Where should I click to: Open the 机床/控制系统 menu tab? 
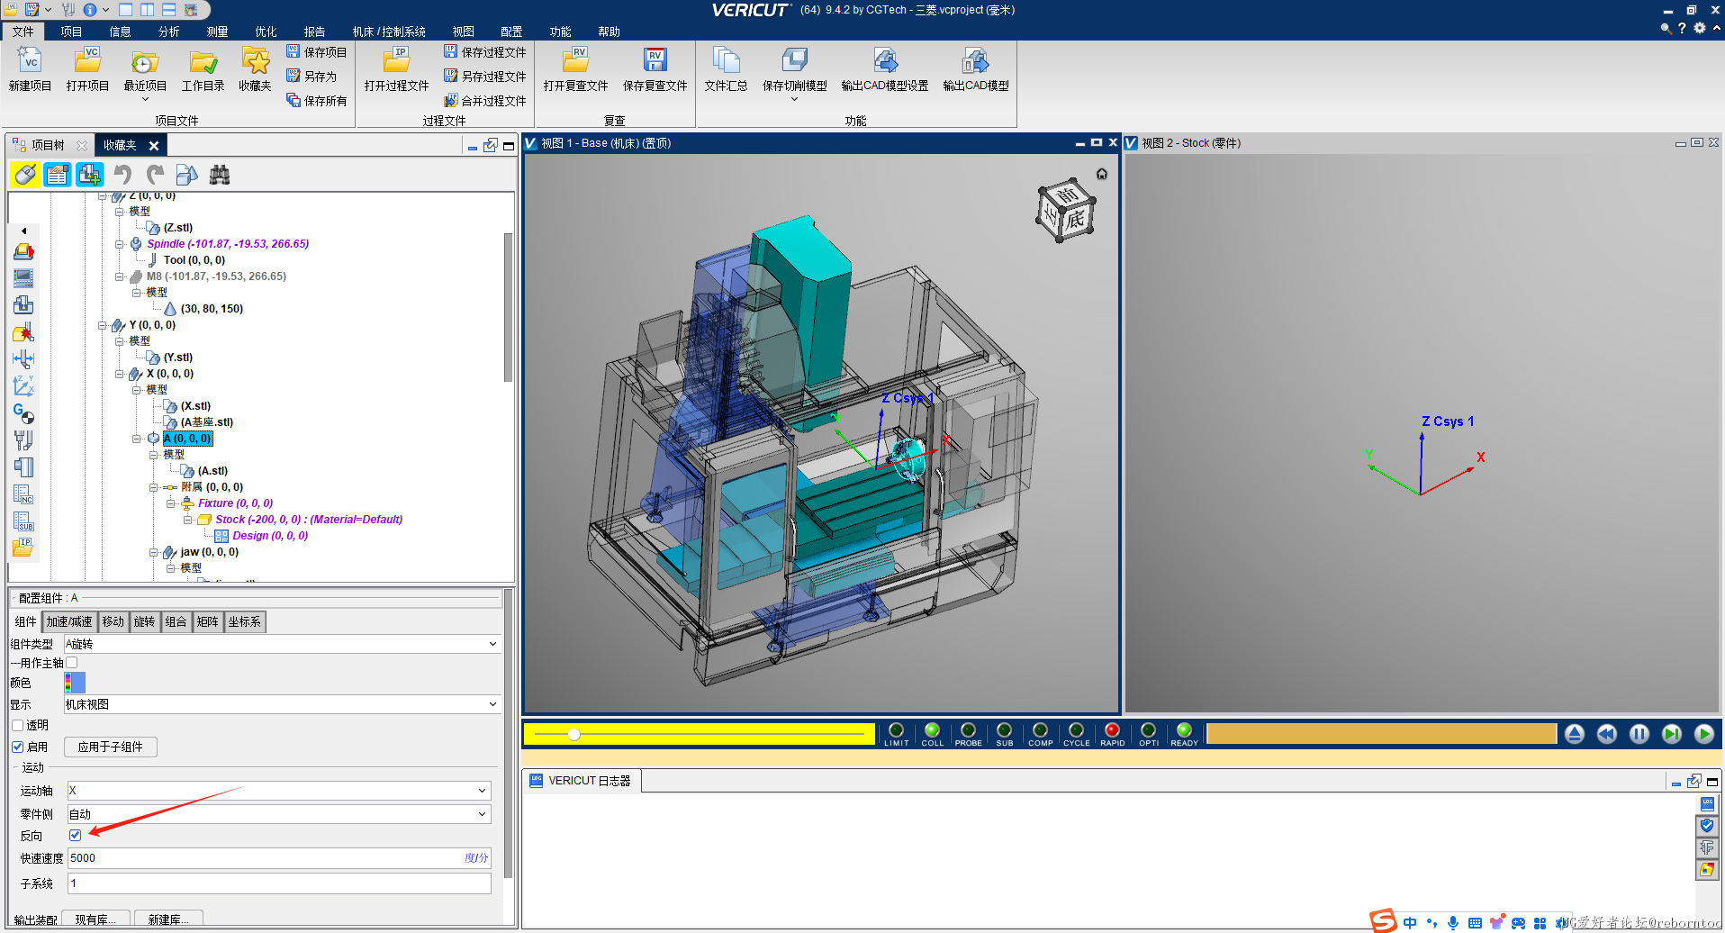pyautogui.click(x=389, y=32)
